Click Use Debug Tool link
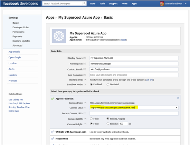The image size is (190, 145). coord(16,100)
